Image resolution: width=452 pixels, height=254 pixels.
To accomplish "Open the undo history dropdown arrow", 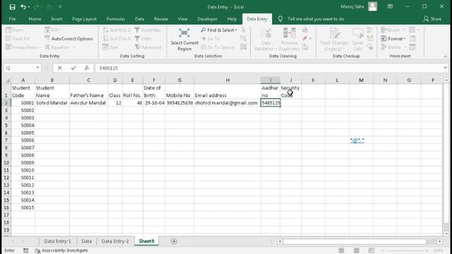I will [28, 7].
